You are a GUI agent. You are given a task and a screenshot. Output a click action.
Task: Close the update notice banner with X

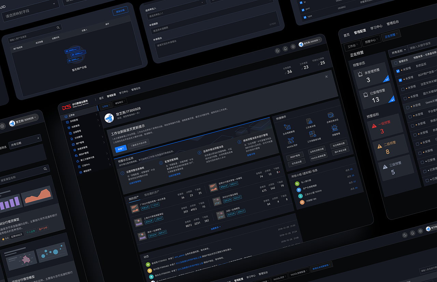click(x=326, y=77)
